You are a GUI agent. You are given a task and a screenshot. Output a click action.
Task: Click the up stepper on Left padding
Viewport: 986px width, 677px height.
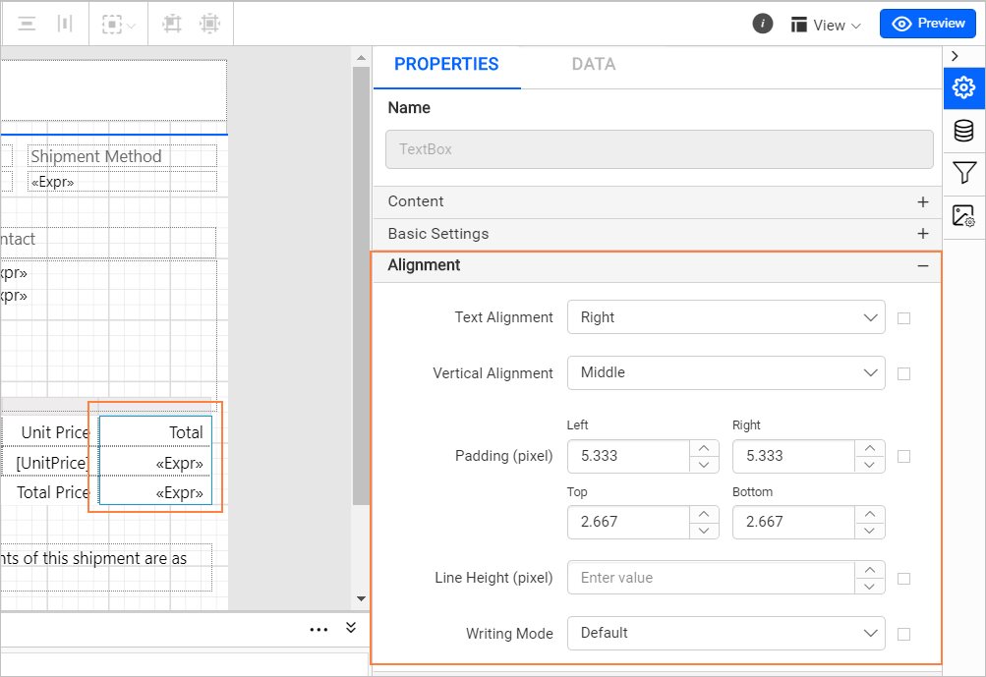pyautogui.click(x=705, y=450)
